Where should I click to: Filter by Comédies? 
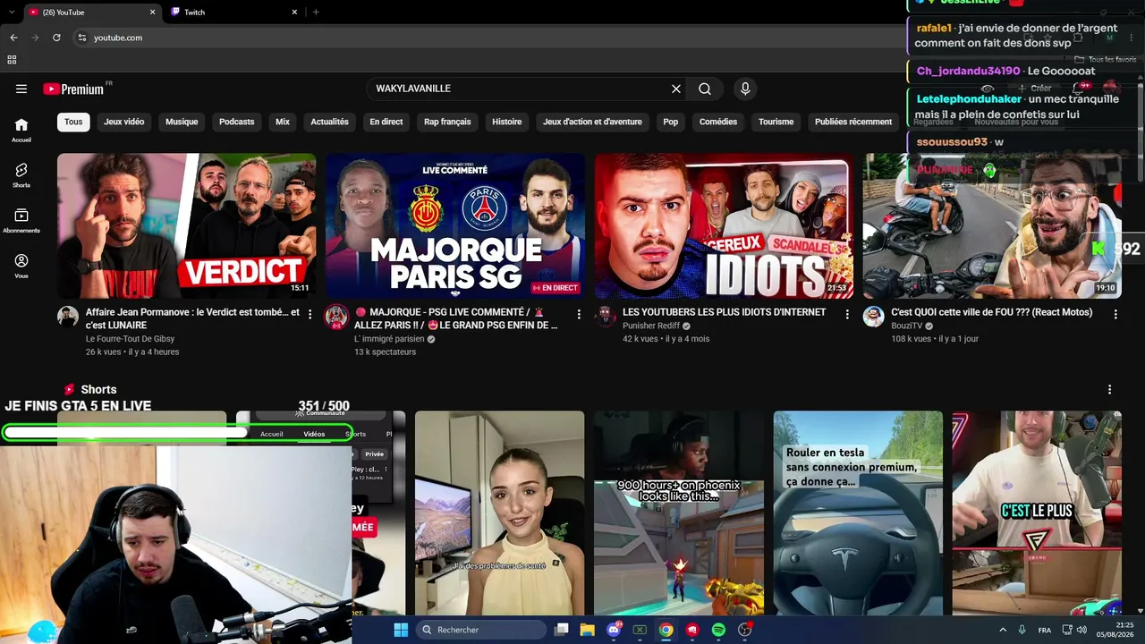tap(718, 122)
